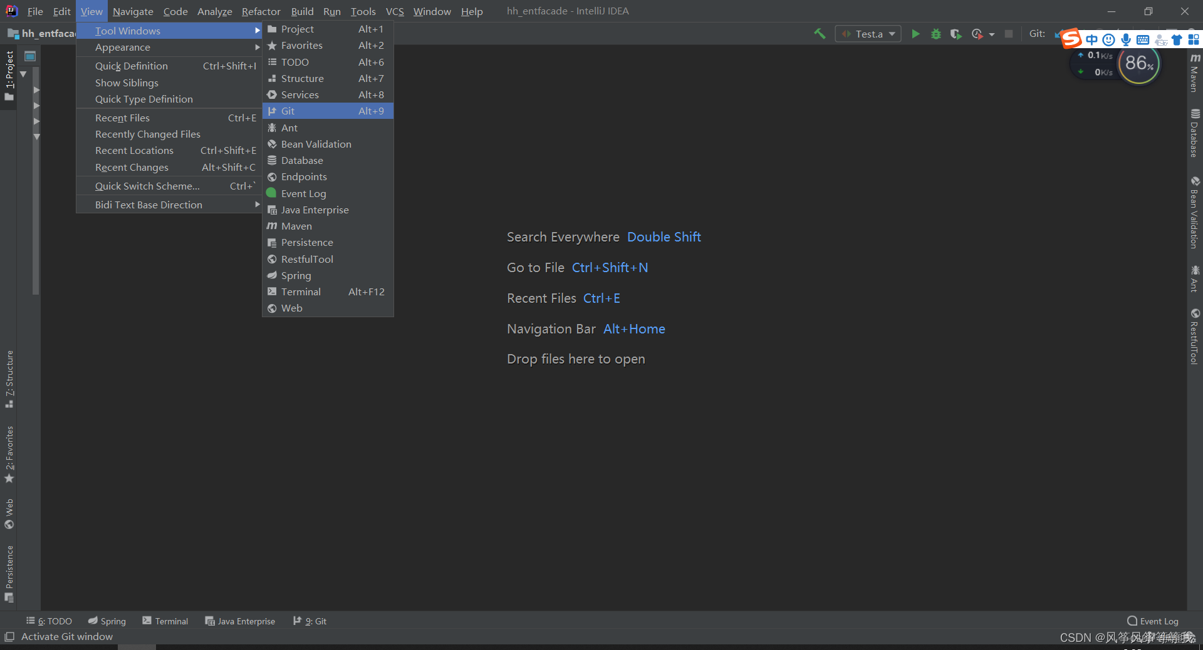Open the Java Enterprise bottom tab
Screen dimensions: 1203x650
pos(240,621)
